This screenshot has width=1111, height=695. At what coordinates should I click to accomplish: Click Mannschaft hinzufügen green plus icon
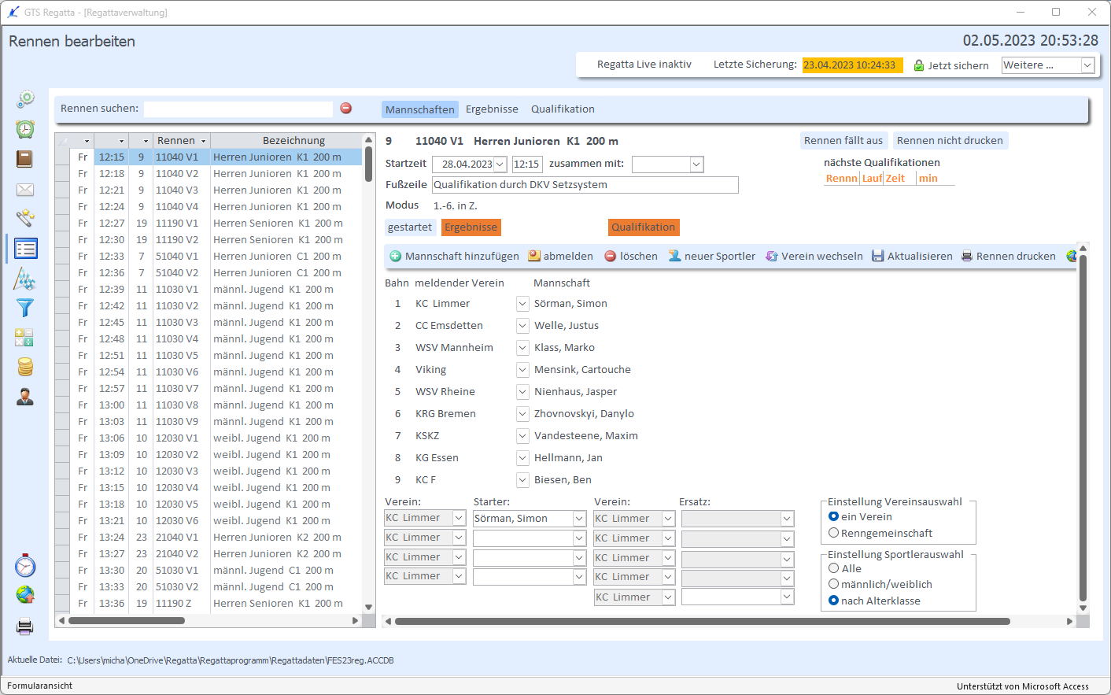tap(396, 256)
